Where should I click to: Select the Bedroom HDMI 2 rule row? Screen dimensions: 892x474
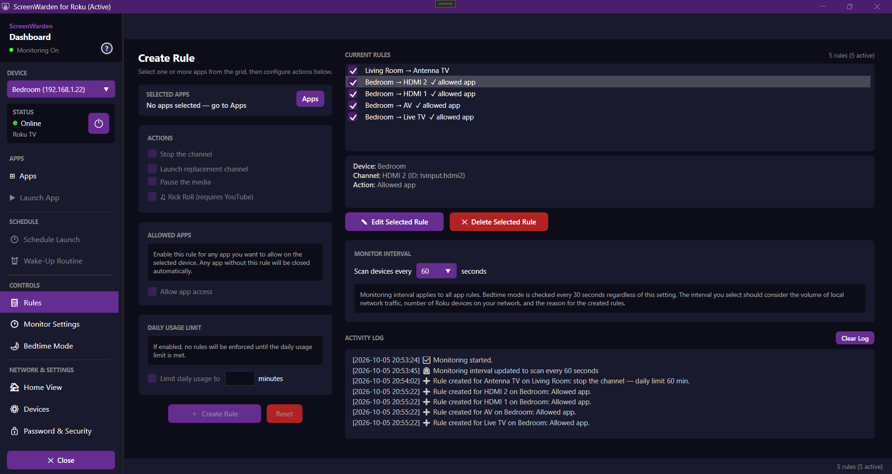[608, 82]
